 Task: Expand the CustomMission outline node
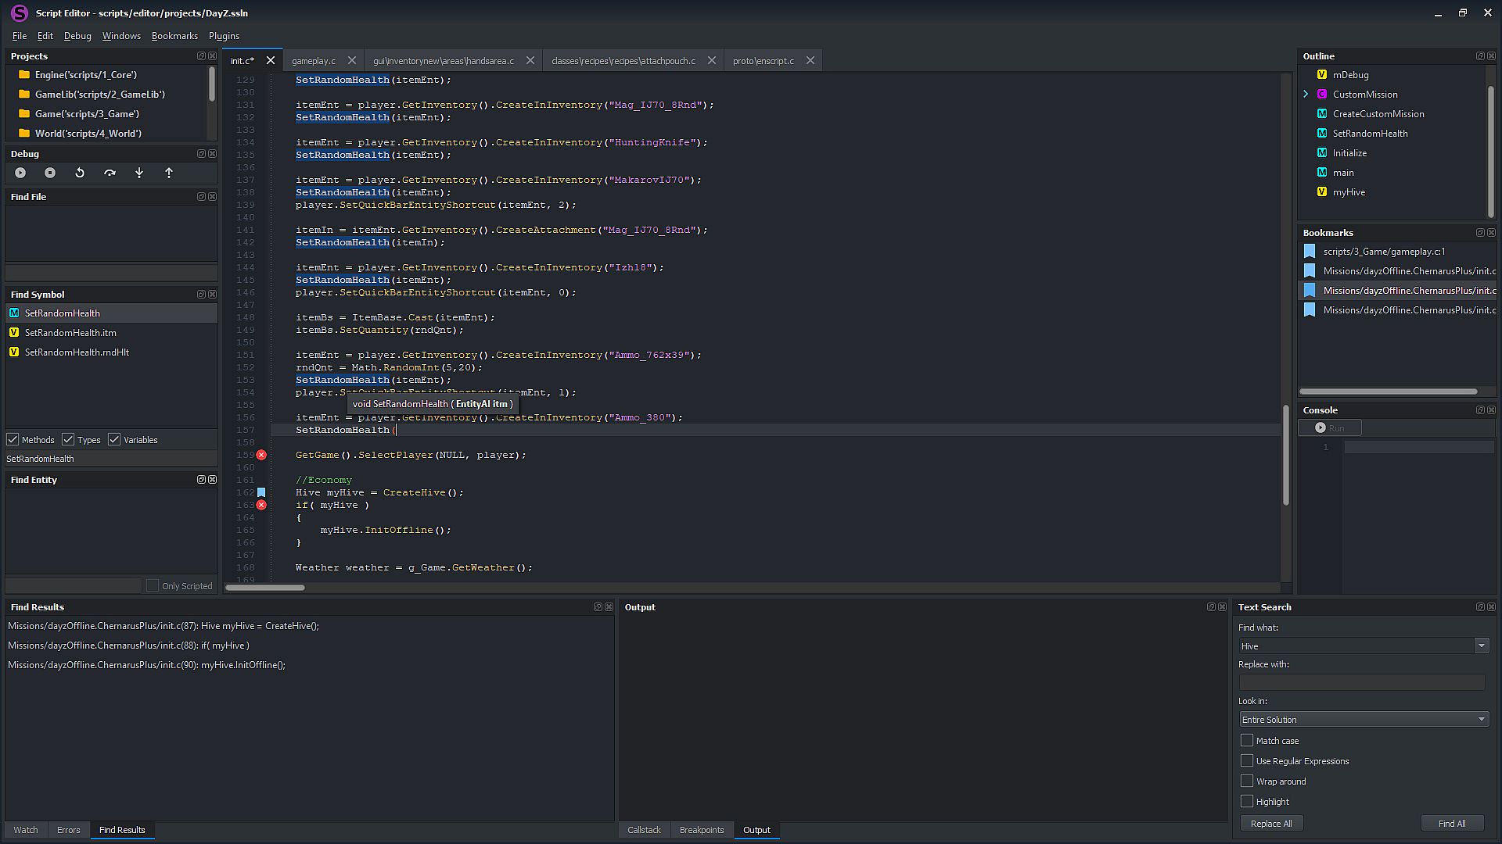tap(1306, 94)
